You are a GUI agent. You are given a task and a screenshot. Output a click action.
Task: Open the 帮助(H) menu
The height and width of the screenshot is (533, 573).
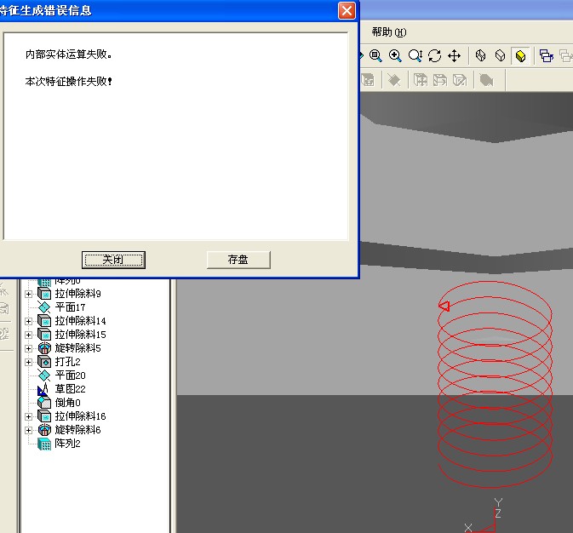[389, 32]
